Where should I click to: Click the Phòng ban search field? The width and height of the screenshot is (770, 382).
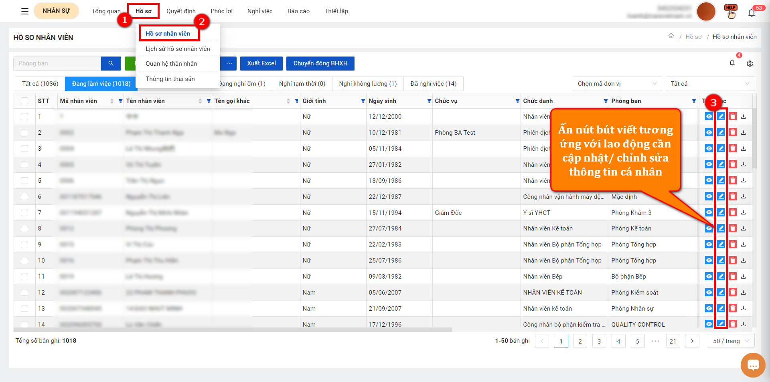[57, 63]
